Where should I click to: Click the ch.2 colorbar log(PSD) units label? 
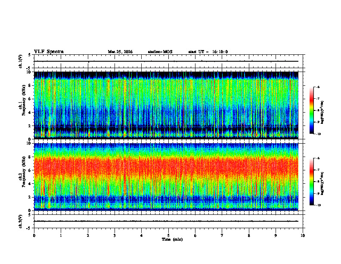(x=322, y=184)
